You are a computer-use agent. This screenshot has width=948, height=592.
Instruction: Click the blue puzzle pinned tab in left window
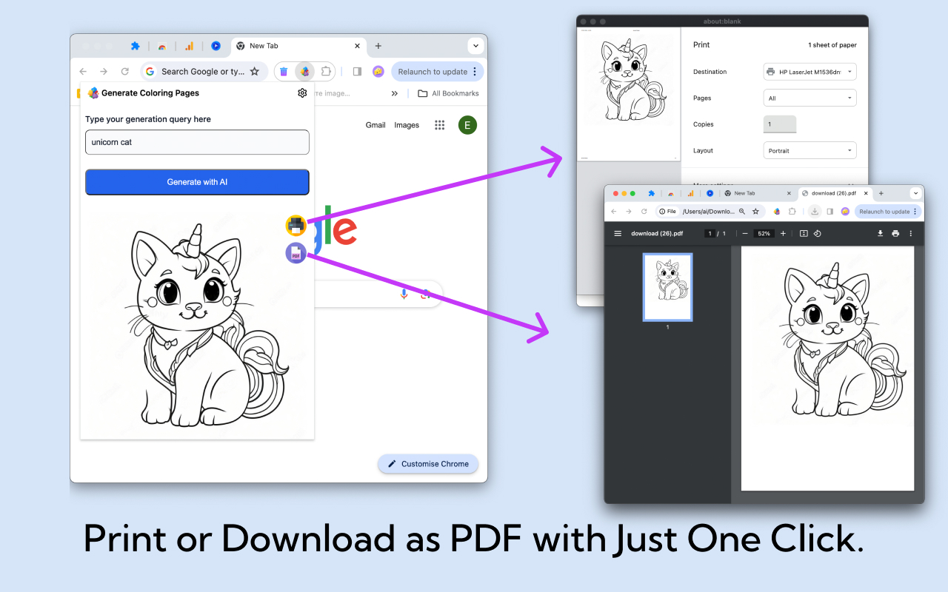135,46
